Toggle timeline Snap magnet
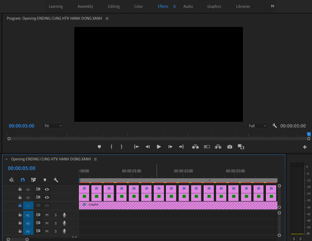 pos(23,180)
